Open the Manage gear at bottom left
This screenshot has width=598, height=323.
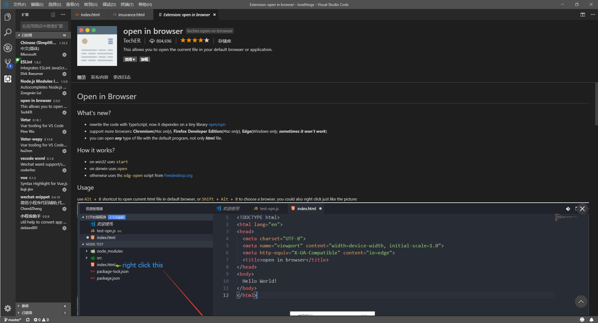pos(8,309)
